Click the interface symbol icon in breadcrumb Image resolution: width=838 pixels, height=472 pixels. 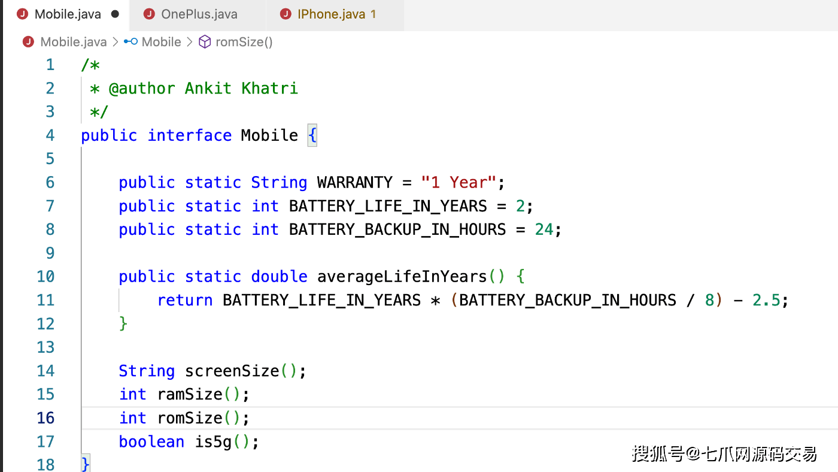[x=130, y=42]
